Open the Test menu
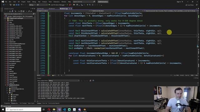Image resolution: width=200 pixels, height=112 pixels. pos(39,2)
